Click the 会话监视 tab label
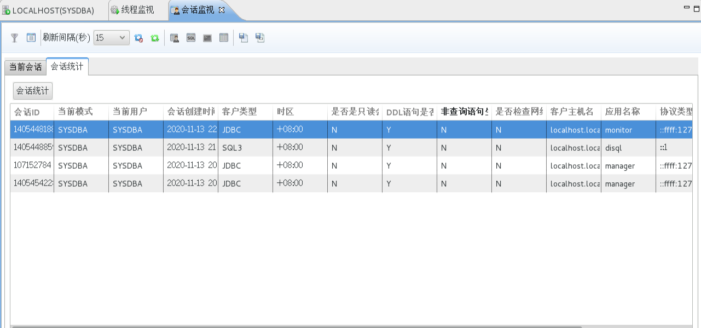Viewport: 701px width, 328px height. (x=198, y=10)
